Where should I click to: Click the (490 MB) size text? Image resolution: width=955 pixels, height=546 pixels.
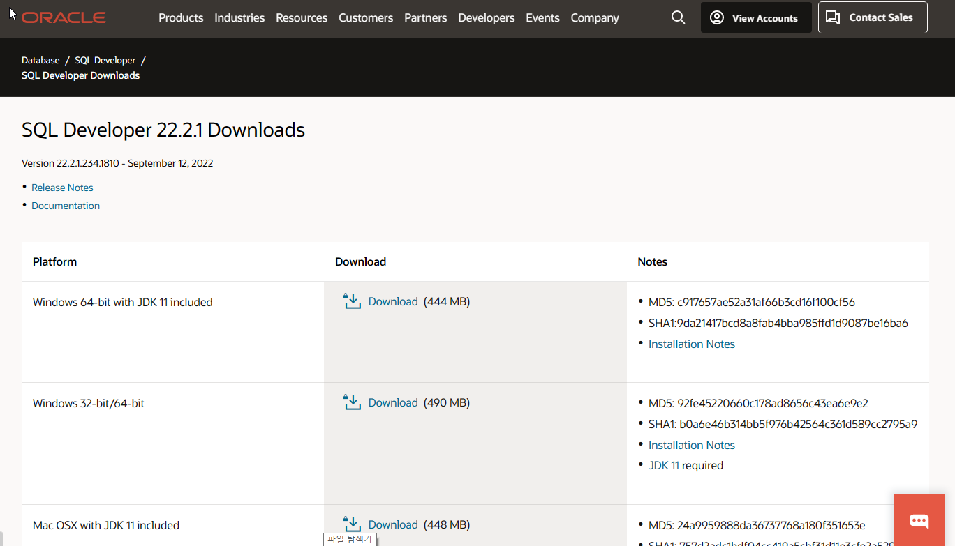(x=447, y=402)
